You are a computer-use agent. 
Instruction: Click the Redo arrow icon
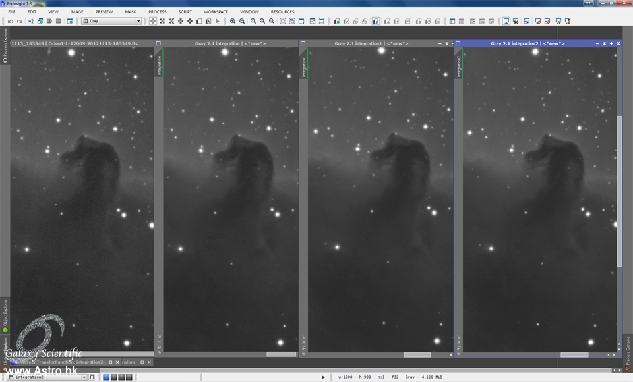[20, 21]
